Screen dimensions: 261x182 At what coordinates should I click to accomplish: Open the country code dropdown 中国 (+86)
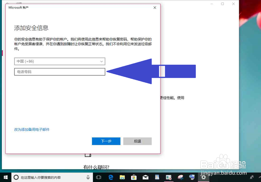point(60,61)
